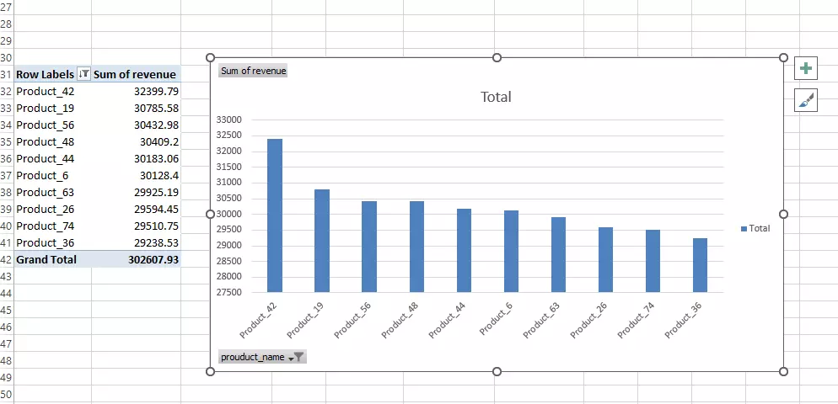Open the Chart Elements plus button

tap(806, 68)
